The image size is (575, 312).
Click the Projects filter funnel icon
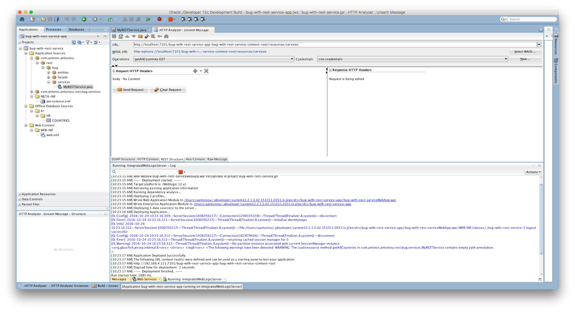tap(87, 42)
